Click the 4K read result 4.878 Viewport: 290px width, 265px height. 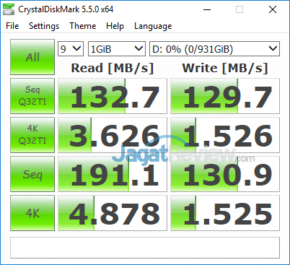113,213
